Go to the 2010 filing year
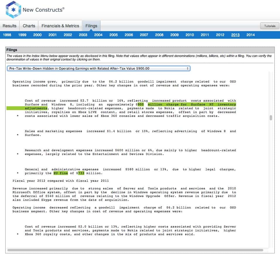The width and height of the screenshot is (280, 261). 189,35
